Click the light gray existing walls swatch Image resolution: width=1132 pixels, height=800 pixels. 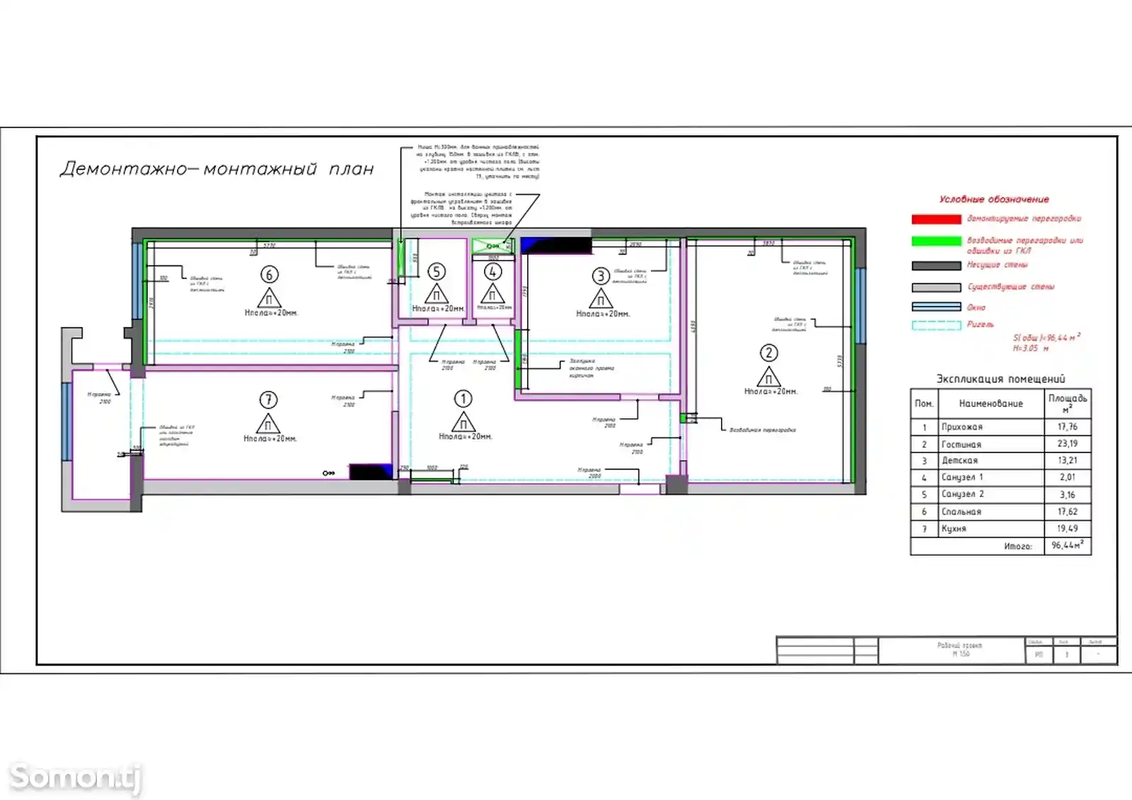936,287
